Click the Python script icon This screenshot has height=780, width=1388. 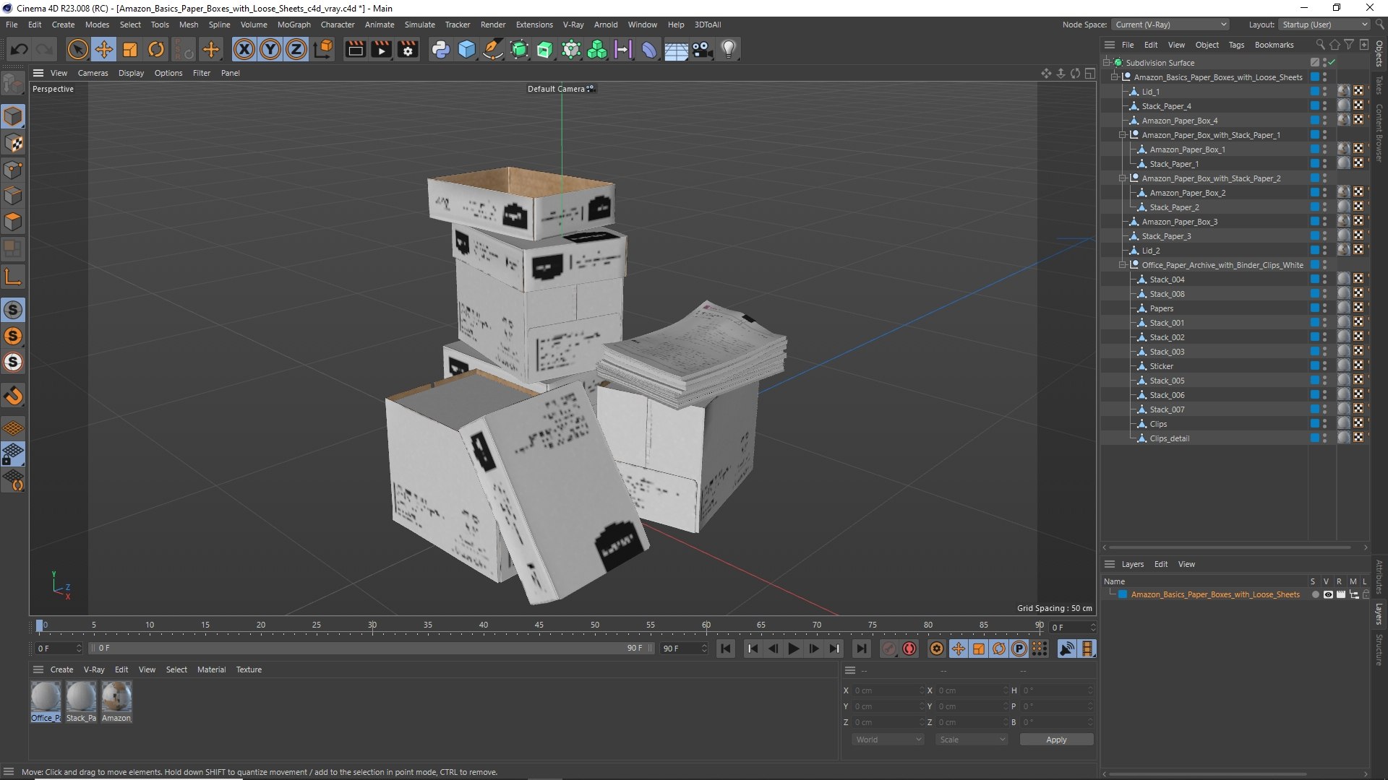coord(440,49)
